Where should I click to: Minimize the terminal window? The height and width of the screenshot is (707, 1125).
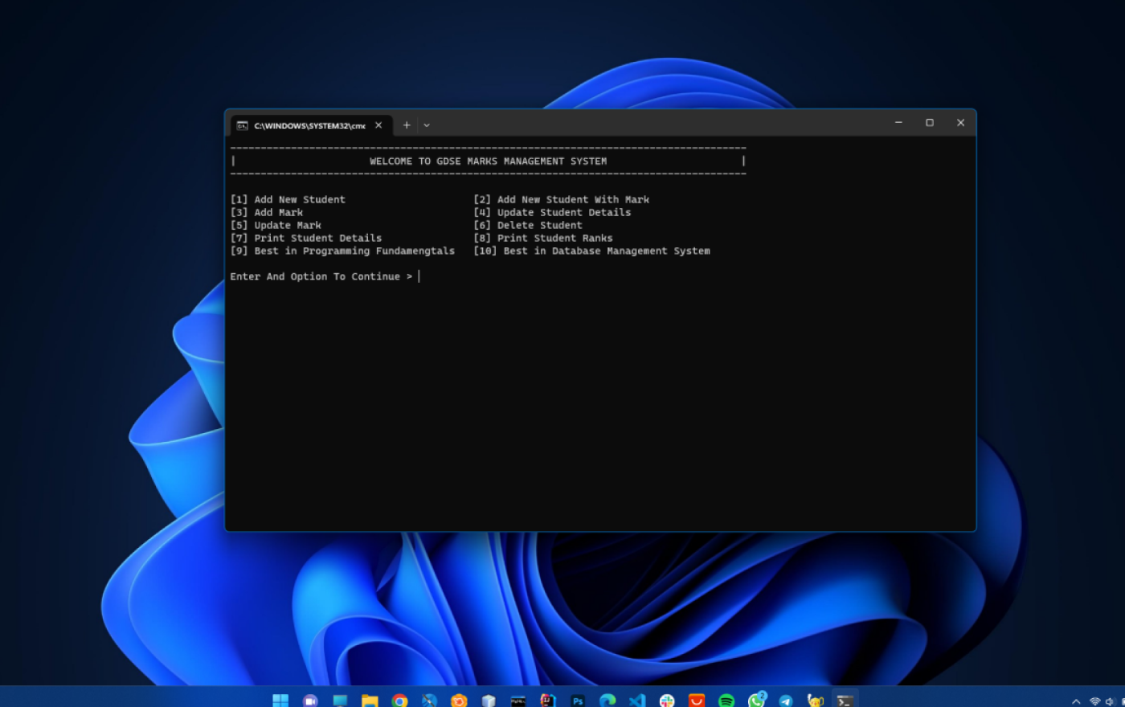[x=898, y=123]
